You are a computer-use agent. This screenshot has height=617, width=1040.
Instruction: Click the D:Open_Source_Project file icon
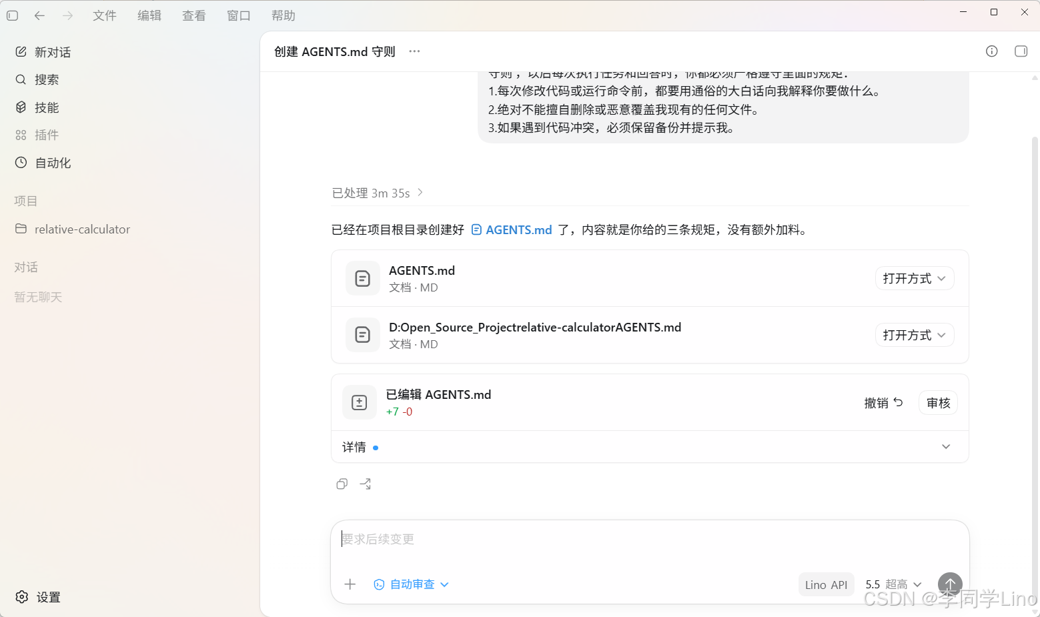coord(362,335)
